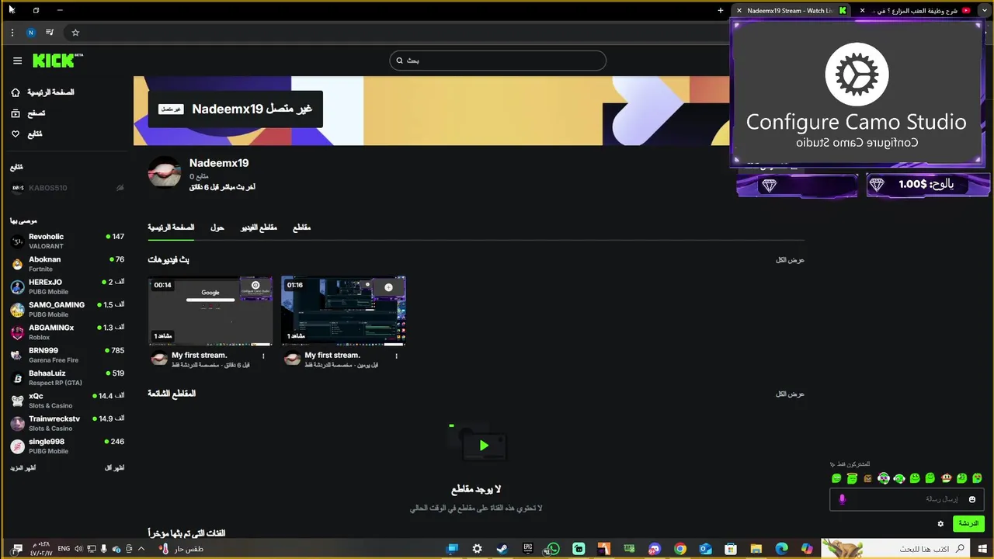This screenshot has height=559, width=994.
Task: Insert the heart-eyes crying green emote
Action: click(x=977, y=478)
